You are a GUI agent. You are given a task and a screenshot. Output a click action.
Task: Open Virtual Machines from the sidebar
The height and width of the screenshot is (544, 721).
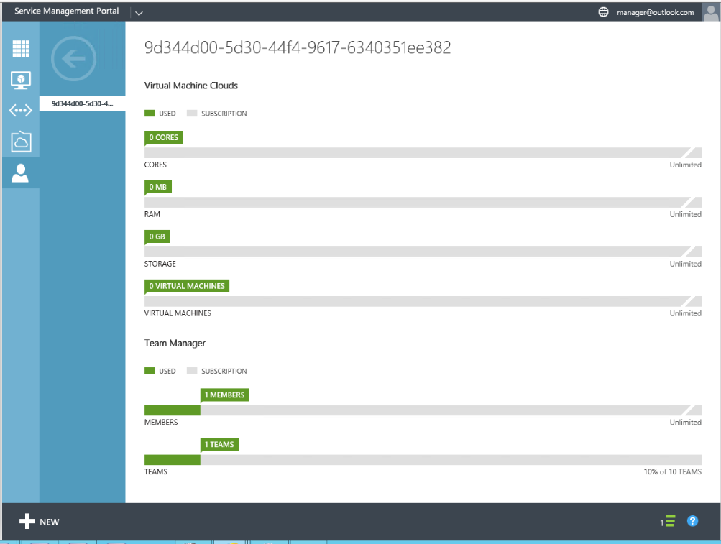[21, 80]
